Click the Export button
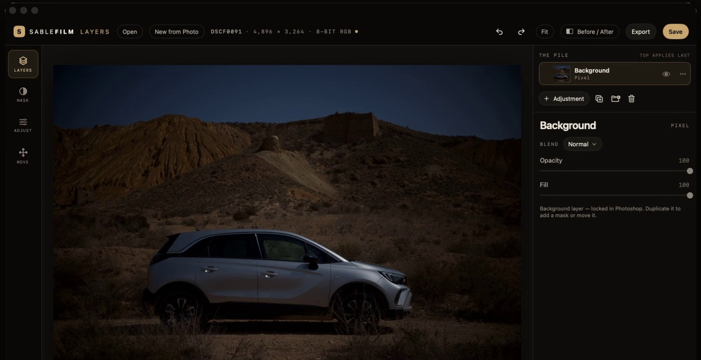Viewport: 701px width, 360px height. point(640,32)
